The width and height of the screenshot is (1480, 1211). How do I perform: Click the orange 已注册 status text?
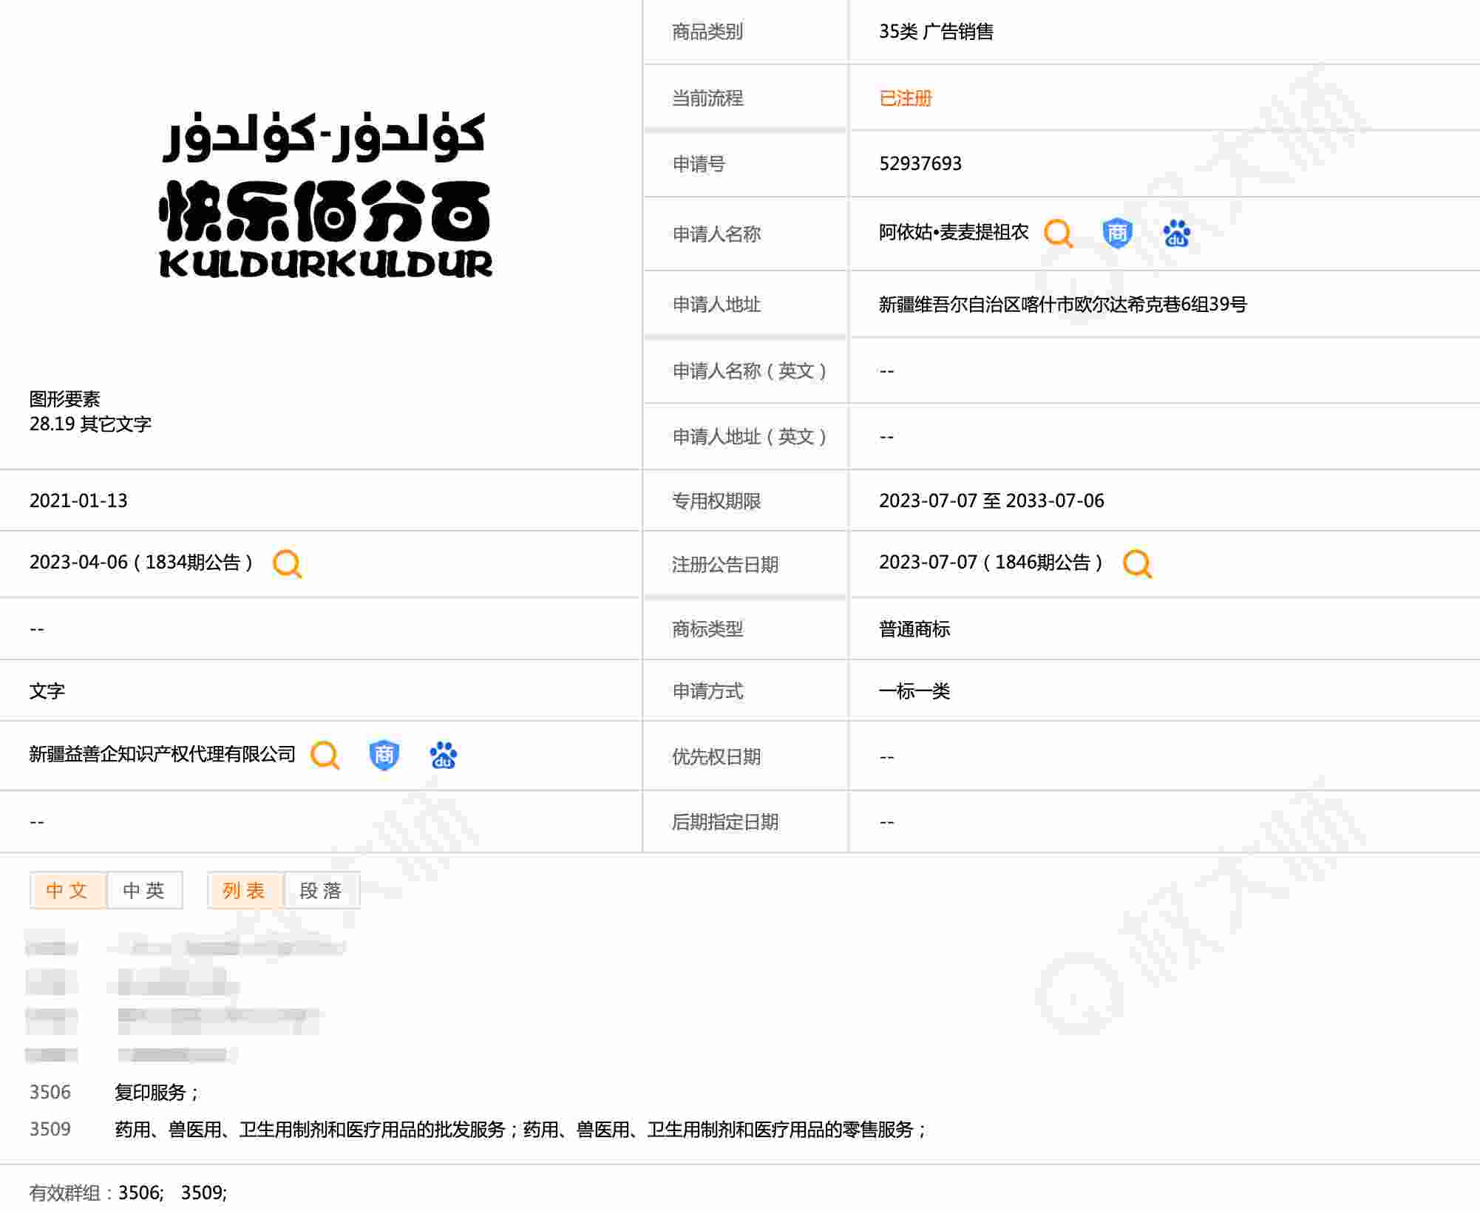click(905, 98)
